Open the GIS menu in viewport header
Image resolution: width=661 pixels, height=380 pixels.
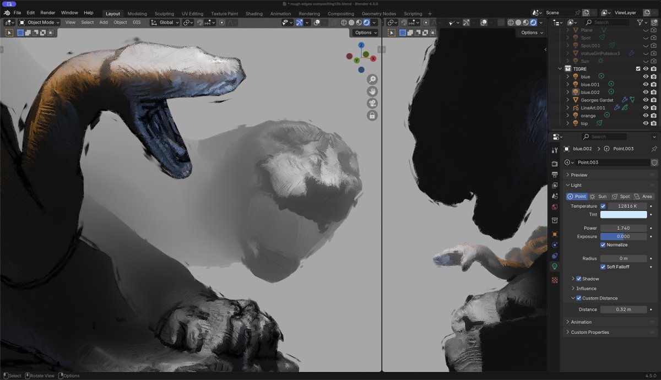137,23
